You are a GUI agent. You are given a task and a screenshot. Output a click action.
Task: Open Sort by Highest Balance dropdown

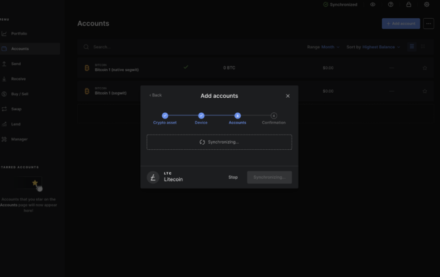[373, 47]
